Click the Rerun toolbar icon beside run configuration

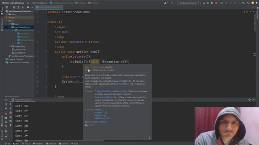204,3
